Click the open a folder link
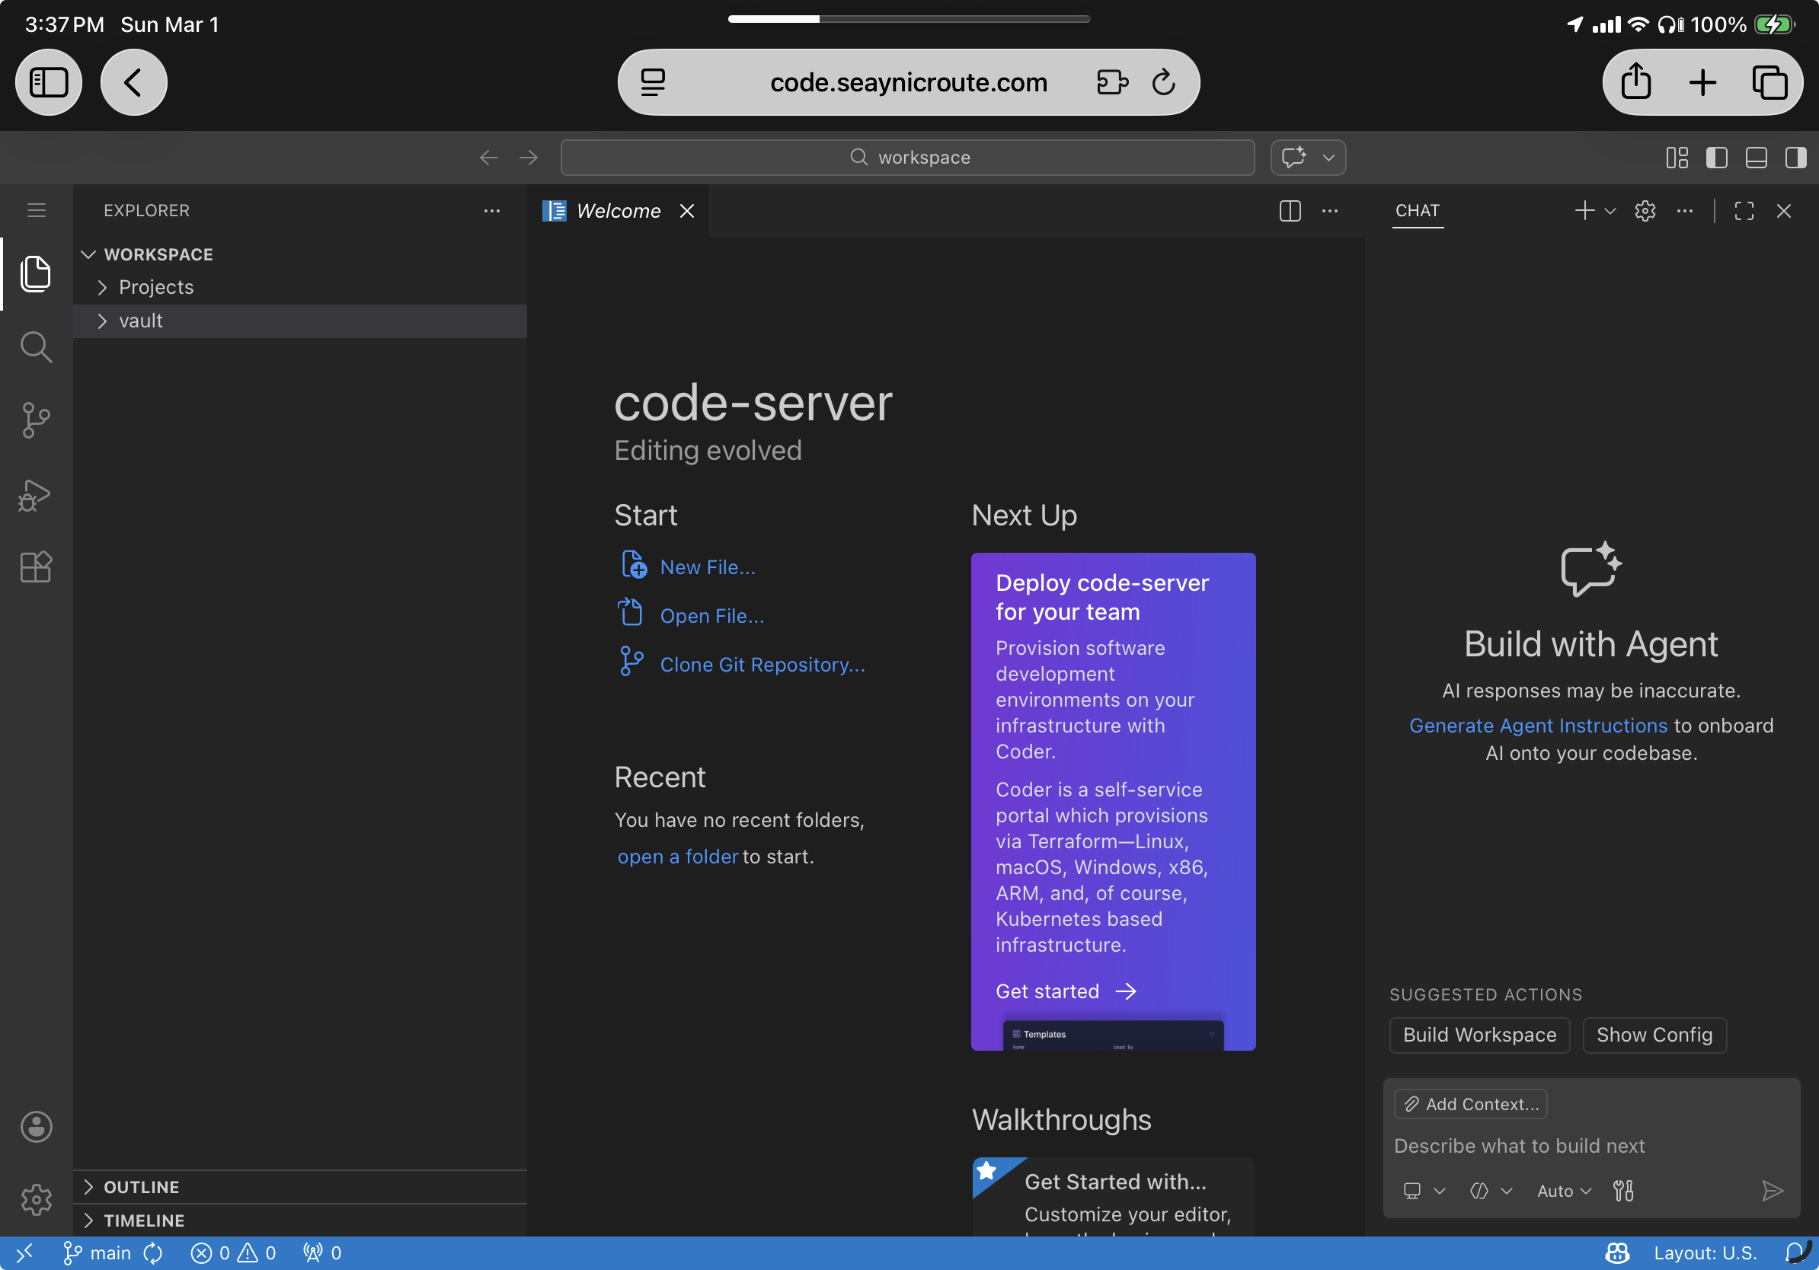Image resolution: width=1819 pixels, height=1270 pixels. click(677, 856)
